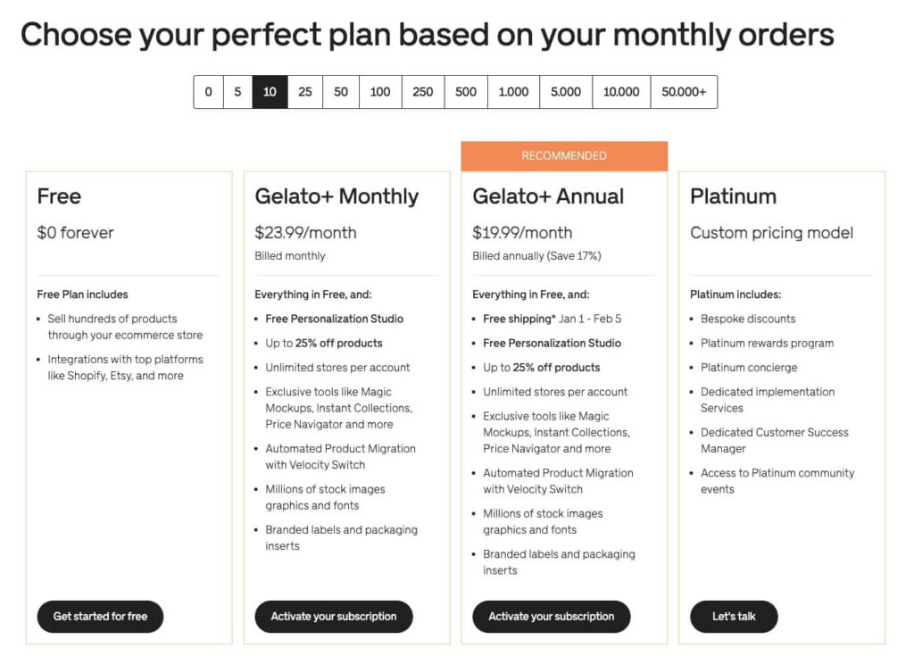The width and height of the screenshot is (914, 656).
Task: Select 250 monthly orders
Action: click(x=421, y=91)
